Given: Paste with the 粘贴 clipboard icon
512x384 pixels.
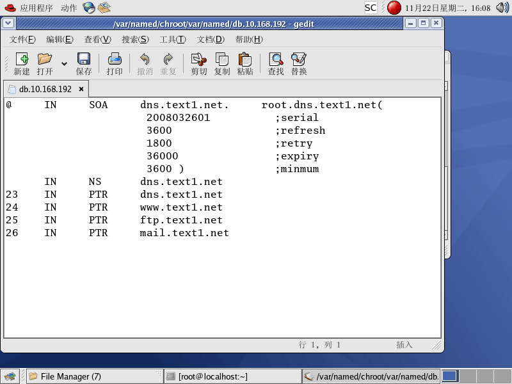Looking at the screenshot, I should (245, 64).
